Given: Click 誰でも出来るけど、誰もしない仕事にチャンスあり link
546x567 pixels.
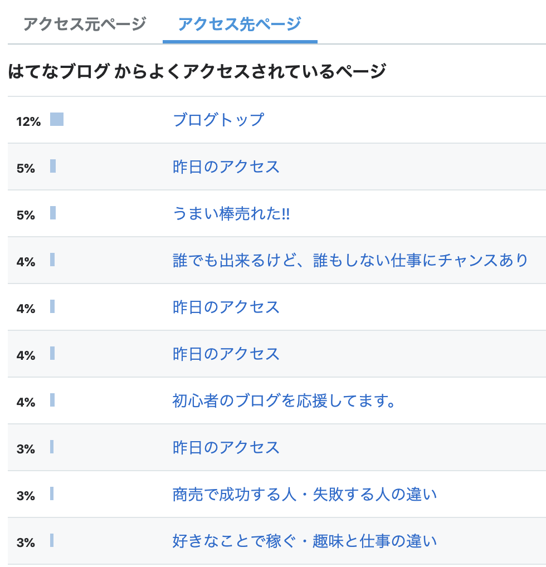Looking at the screenshot, I should pyautogui.click(x=350, y=260).
